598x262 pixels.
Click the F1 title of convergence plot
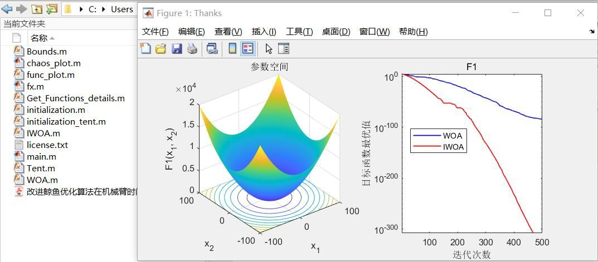pos(471,67)
